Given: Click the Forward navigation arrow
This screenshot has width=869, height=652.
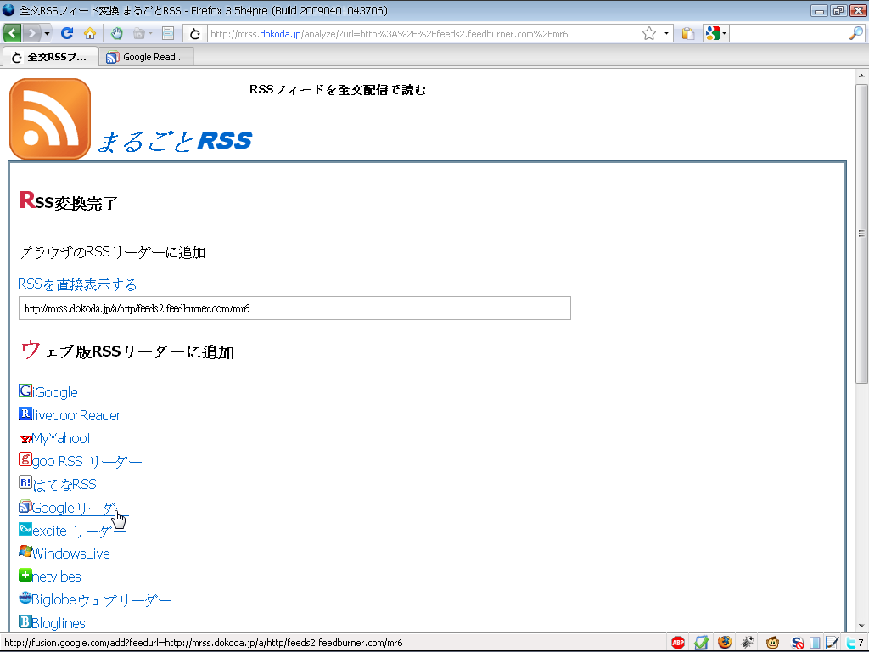Looking at the screenshot, I should click(x=31, y=33).
